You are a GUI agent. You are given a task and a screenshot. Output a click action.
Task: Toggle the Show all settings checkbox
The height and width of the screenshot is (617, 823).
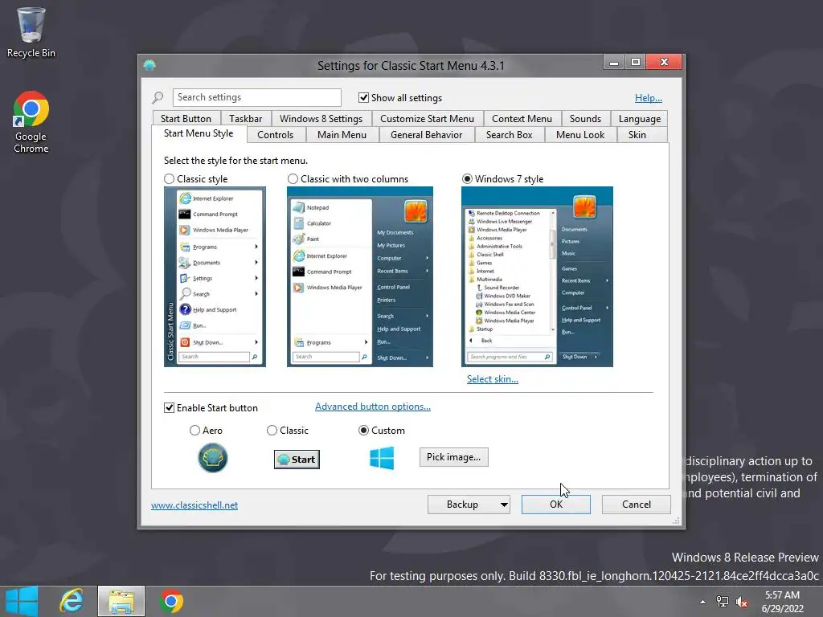point(363,97)
